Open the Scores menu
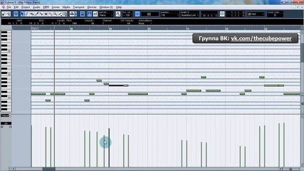 click(56, 7)
